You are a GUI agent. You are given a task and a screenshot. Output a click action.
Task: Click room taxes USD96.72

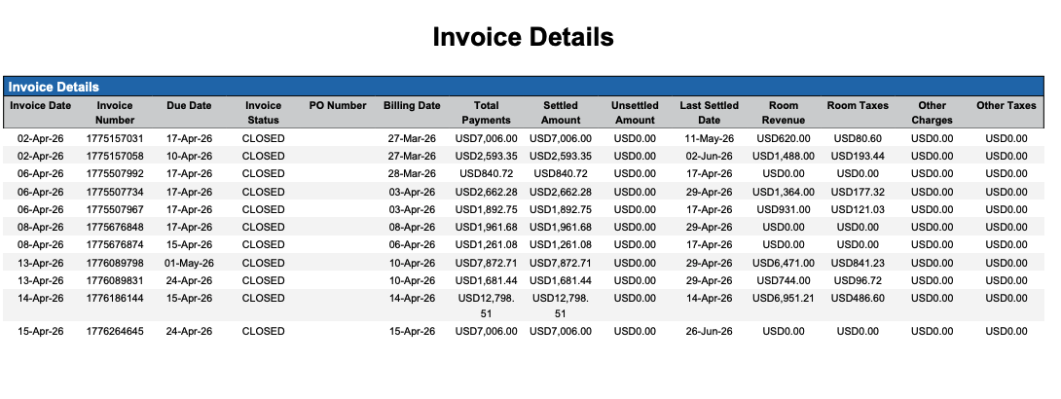coord(858,280)
